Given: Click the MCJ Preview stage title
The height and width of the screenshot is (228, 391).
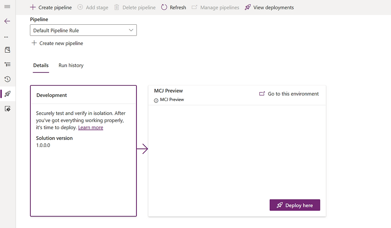Looking at the screenshot, I should [168, 91].
